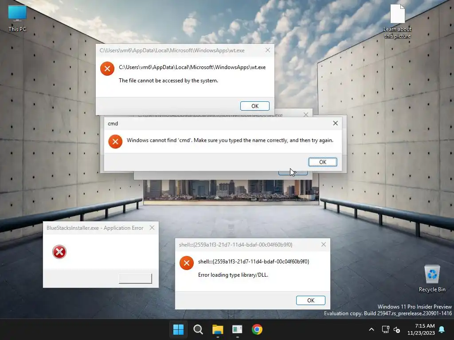Viewport: 454px width, 340px height.
Task: Open the Run dialog taskbar icon
Action: pos(238,329)
